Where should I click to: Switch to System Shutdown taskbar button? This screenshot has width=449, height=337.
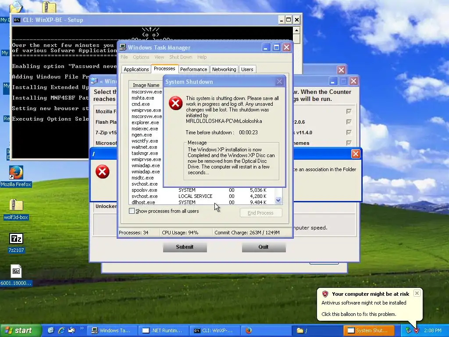click(368, 330)
